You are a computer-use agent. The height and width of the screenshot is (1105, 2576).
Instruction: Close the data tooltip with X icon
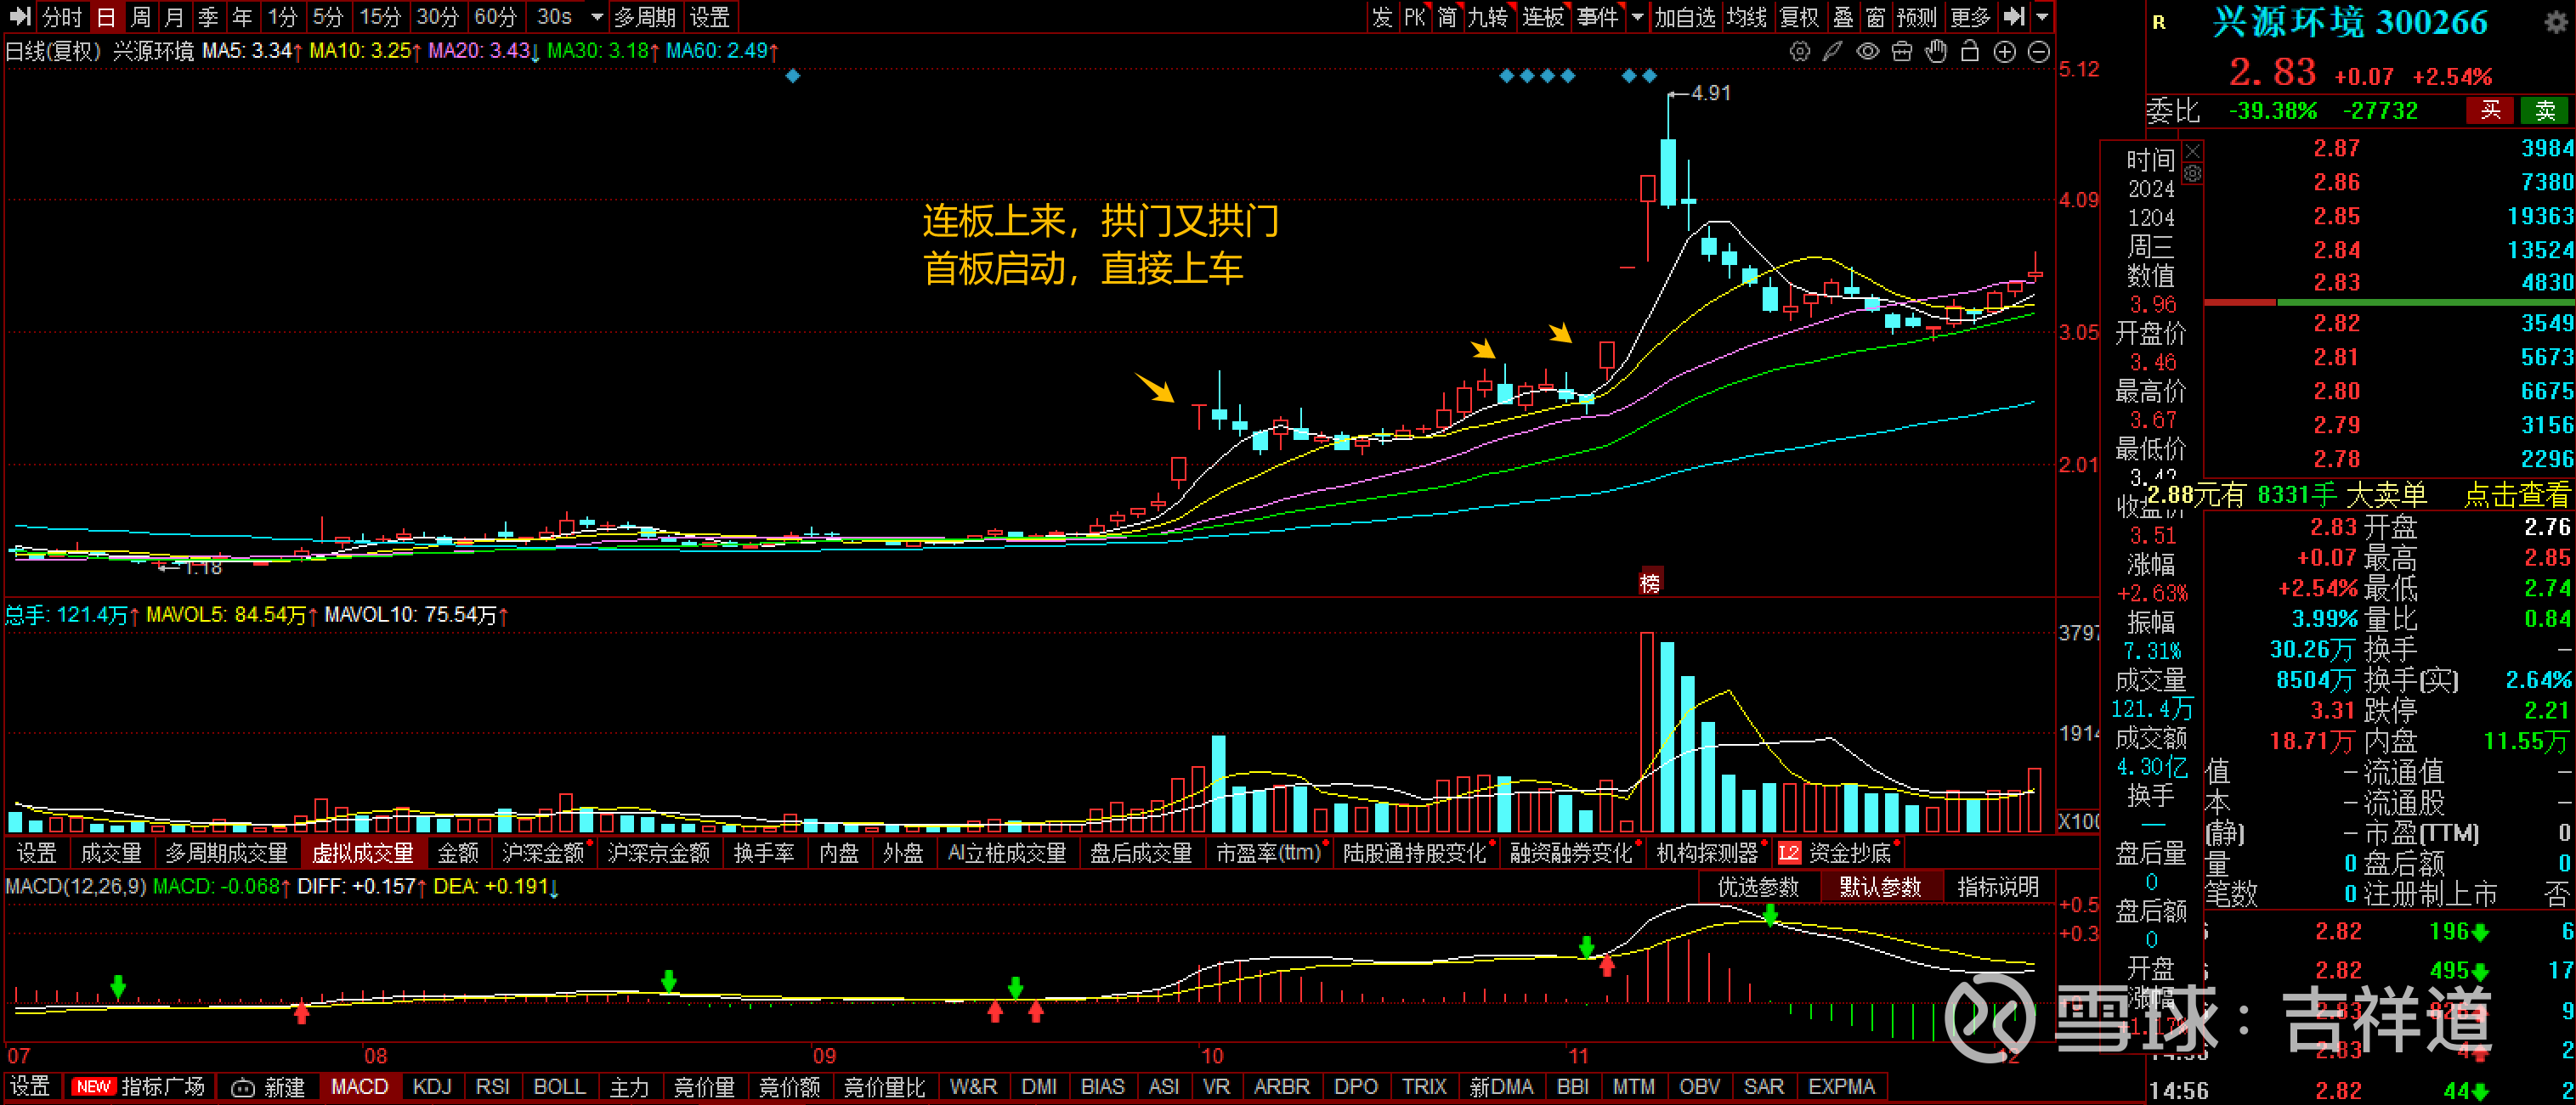coord(2192,151)
